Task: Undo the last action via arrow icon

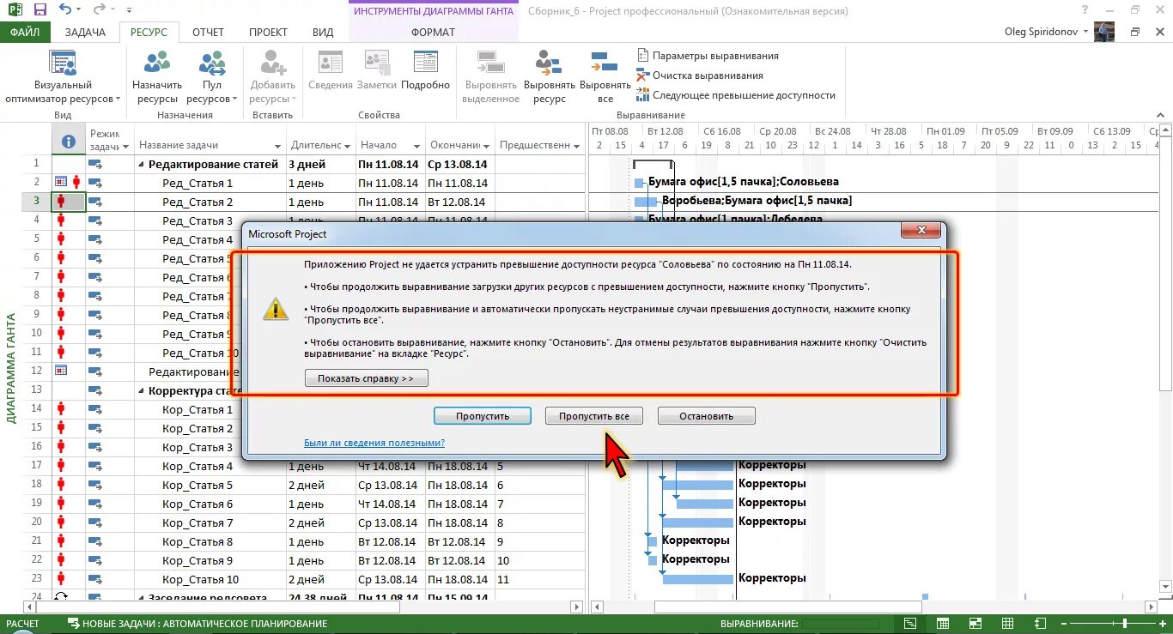Action: click(67, 9)
